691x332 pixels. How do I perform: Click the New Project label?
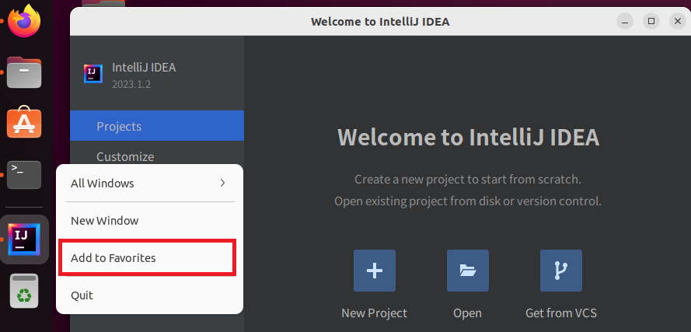coord(374,313)
